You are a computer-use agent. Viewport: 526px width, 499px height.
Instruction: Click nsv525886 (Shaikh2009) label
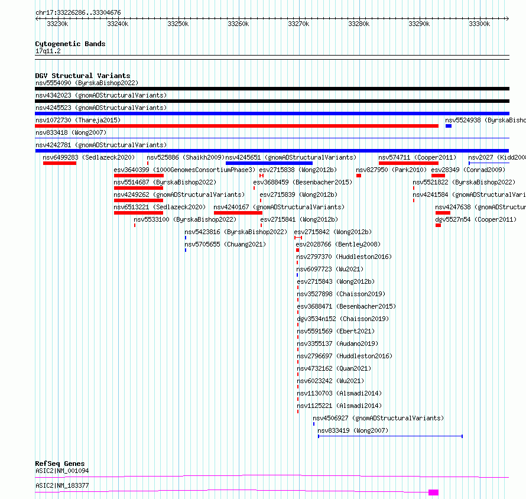[x=186, y=157]
